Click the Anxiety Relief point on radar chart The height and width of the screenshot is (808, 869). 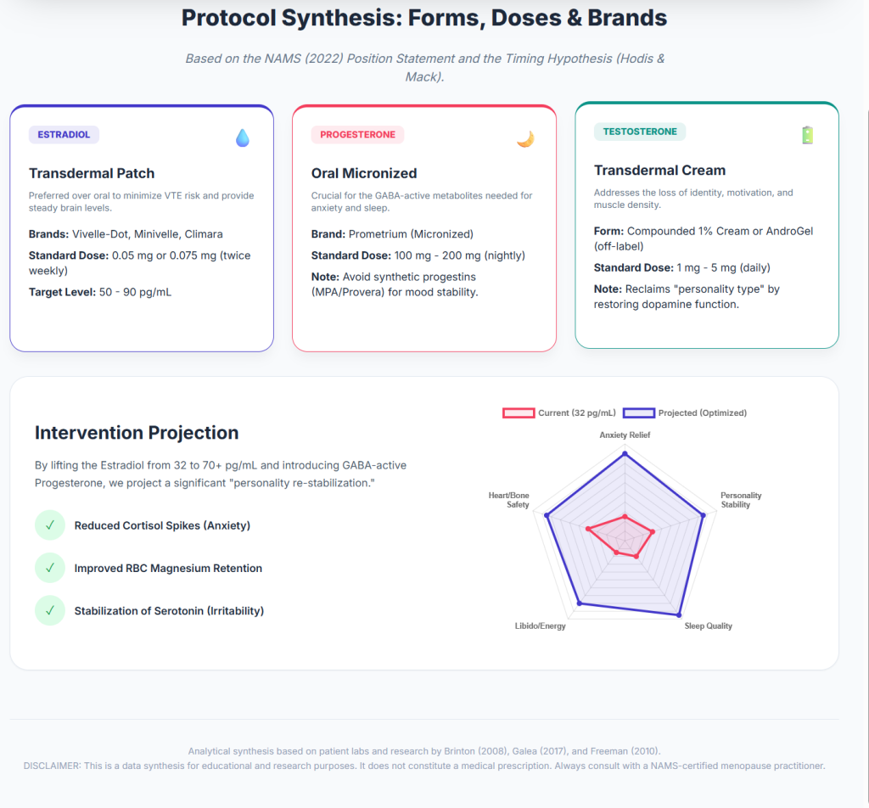tap(625, 454)
